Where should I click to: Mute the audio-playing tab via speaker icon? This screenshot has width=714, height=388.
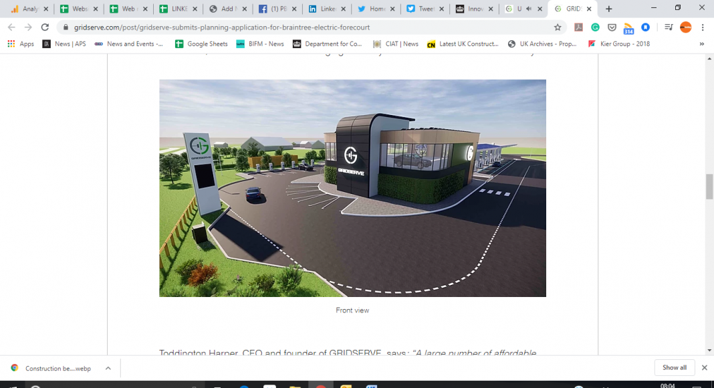pos(529,9)
